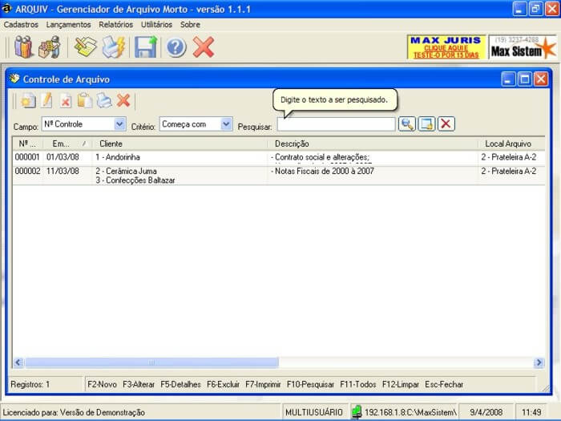Click the F2-Novo shortcut label
The image size is (561, 421).
click(x=102, y=384)
